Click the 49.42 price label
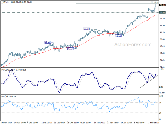Viewport: 167px width, 125px height. click(48, 42)
